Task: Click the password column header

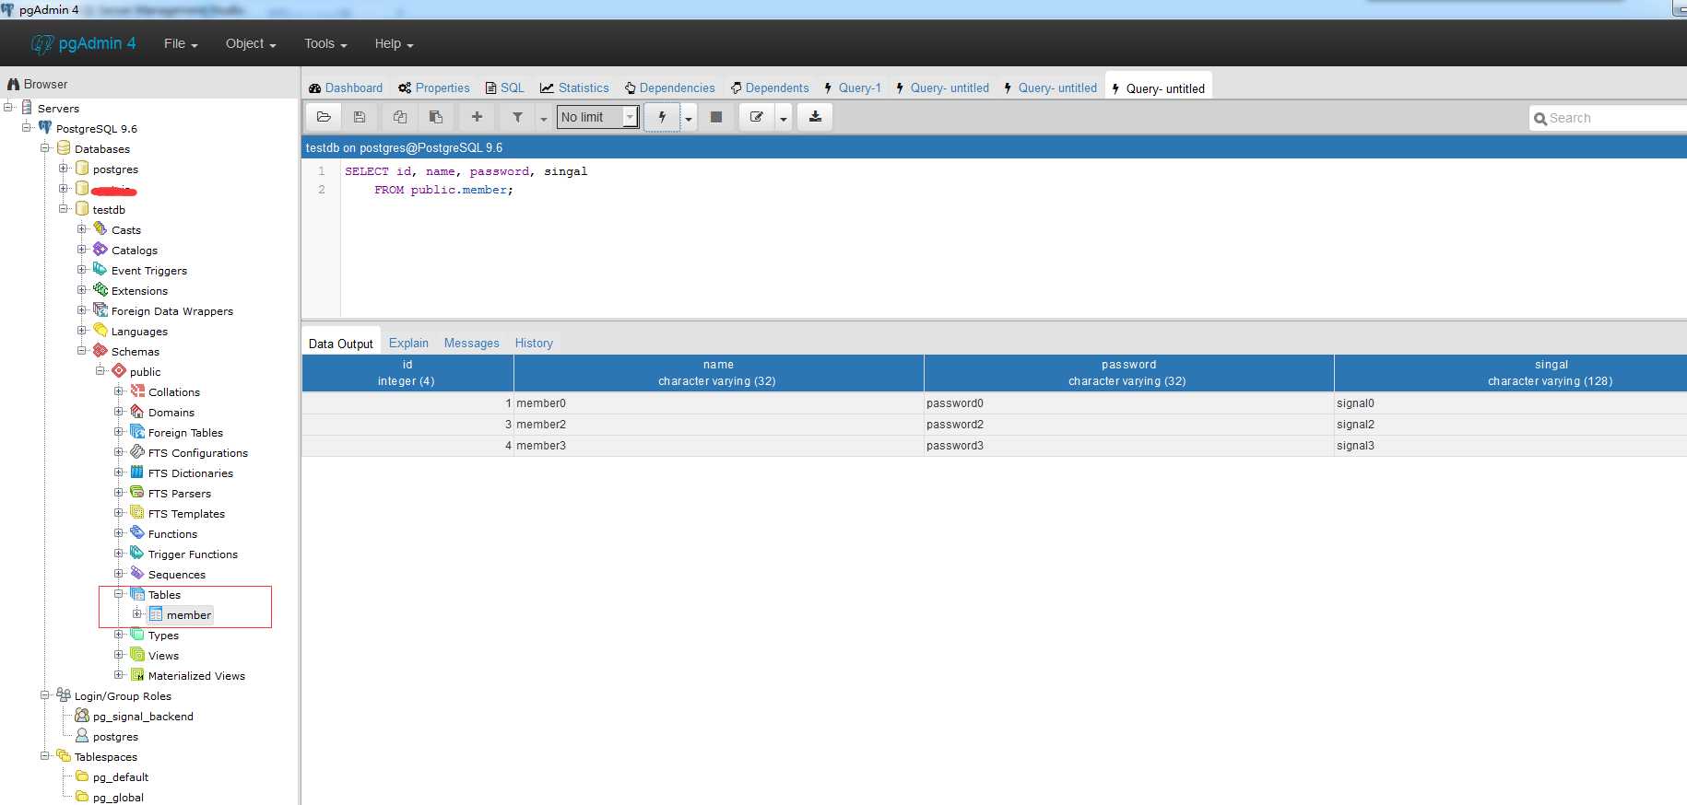Action: [x=1128, y=373]
